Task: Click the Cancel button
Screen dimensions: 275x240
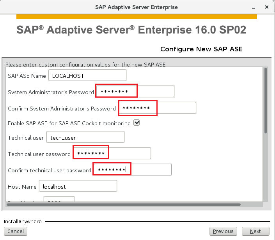Action: (16, 231)
